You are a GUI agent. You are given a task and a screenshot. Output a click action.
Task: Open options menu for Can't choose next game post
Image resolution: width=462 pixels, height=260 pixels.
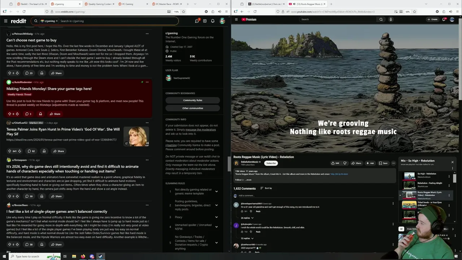pyautogui.click(x=147, y=34)
